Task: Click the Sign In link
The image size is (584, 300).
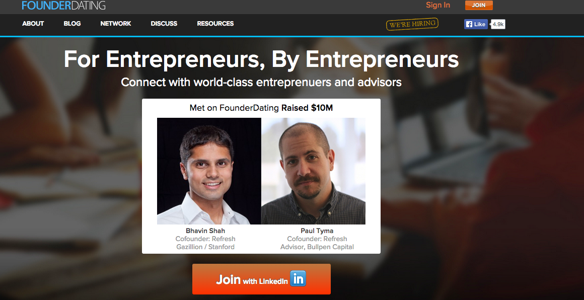Action: (x=438, y=5)
